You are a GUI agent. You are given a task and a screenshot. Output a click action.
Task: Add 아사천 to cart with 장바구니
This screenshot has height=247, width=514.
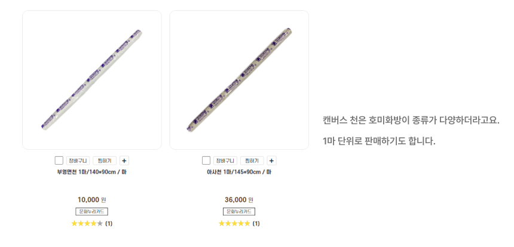point(225,160)
